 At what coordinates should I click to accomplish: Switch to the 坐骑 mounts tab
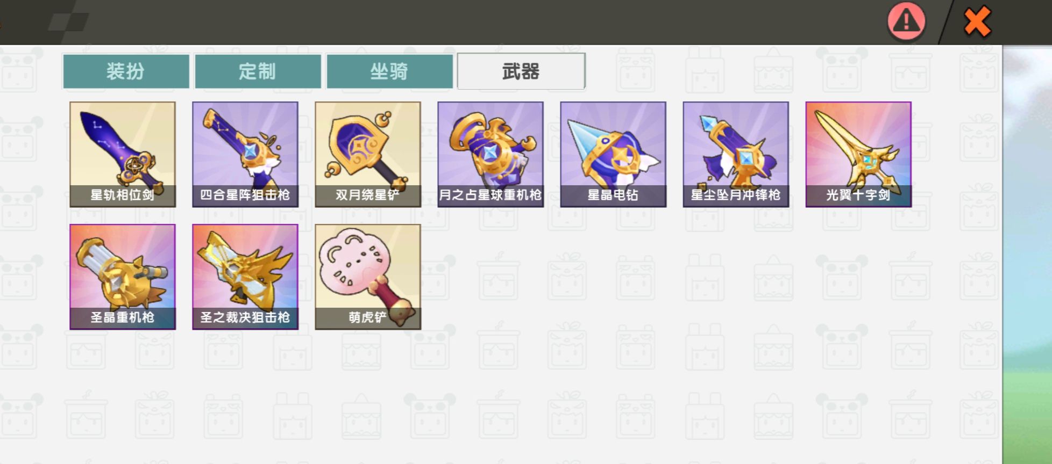click(389, 71)
